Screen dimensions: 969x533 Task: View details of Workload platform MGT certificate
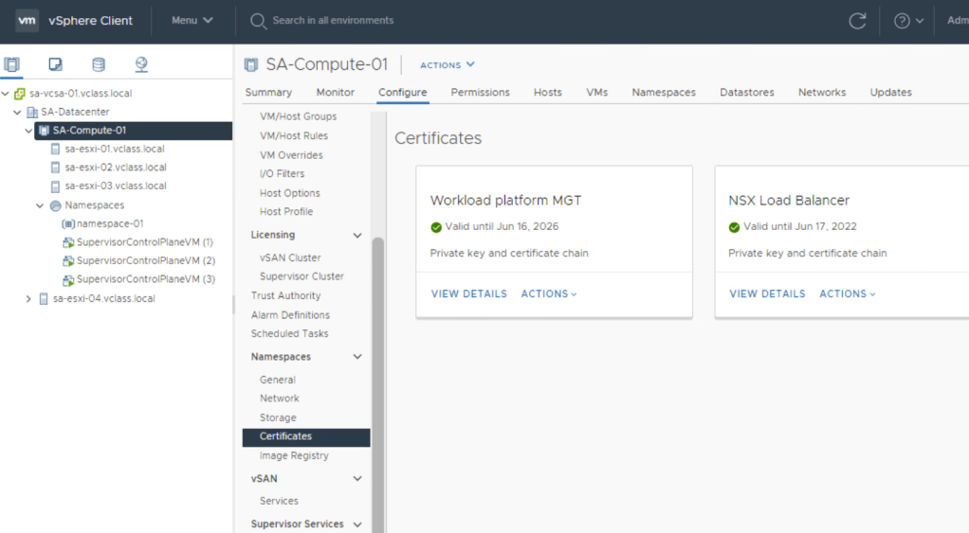[468, 294]
